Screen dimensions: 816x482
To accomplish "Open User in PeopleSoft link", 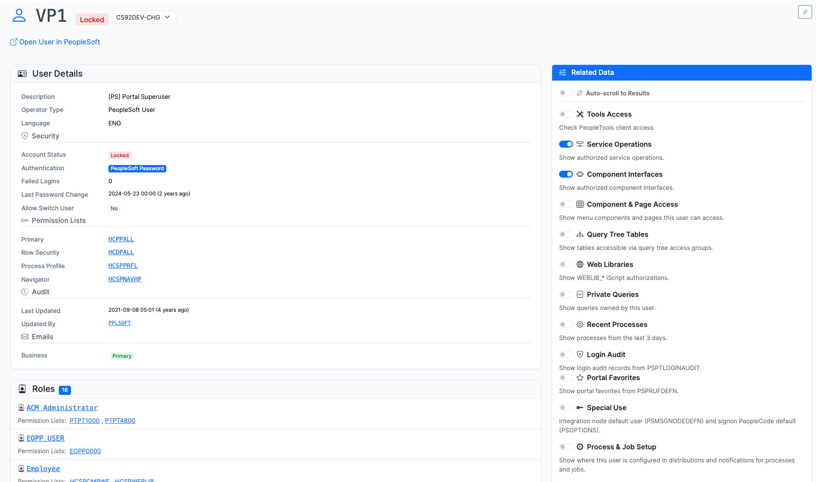I will [55, 42].
